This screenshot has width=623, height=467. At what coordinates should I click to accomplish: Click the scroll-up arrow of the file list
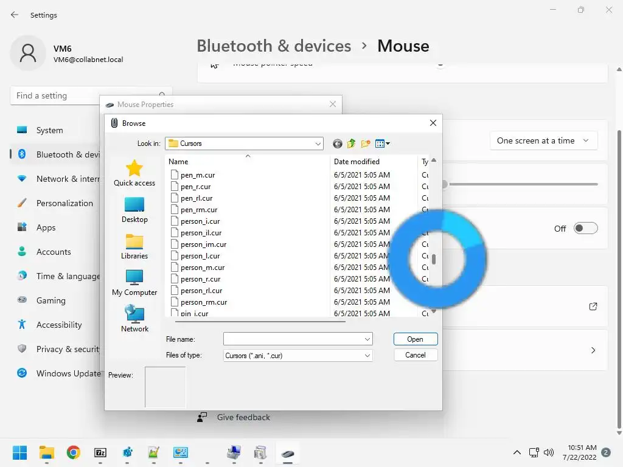[x=434, y=161]
